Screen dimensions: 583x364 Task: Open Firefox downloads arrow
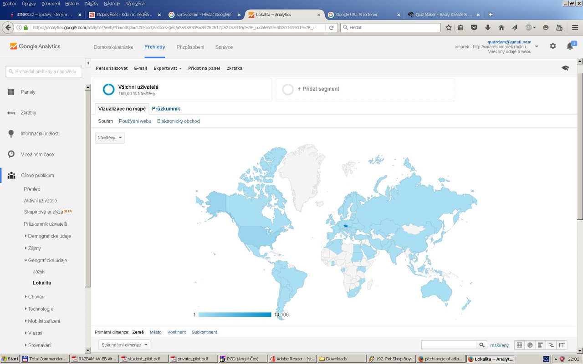(488, 27)
